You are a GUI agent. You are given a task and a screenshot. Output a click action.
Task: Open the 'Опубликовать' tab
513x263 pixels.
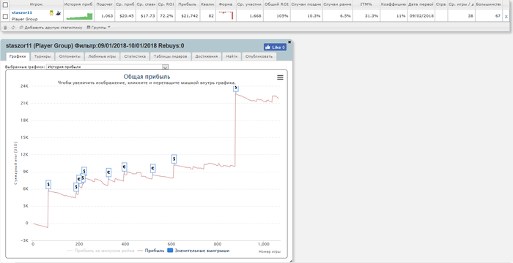[x=259, y=56]
